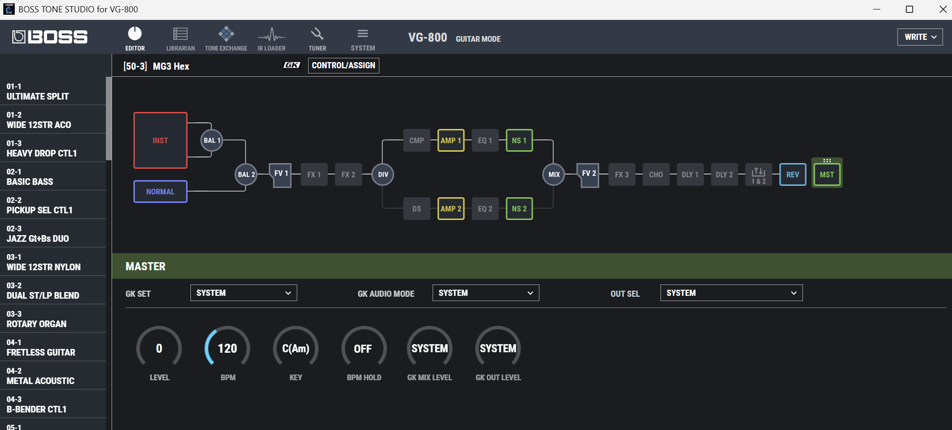Screen dimensions: 952x430
Task: Click the CONTROL/ASSIGN button
Action: point(343,65)
